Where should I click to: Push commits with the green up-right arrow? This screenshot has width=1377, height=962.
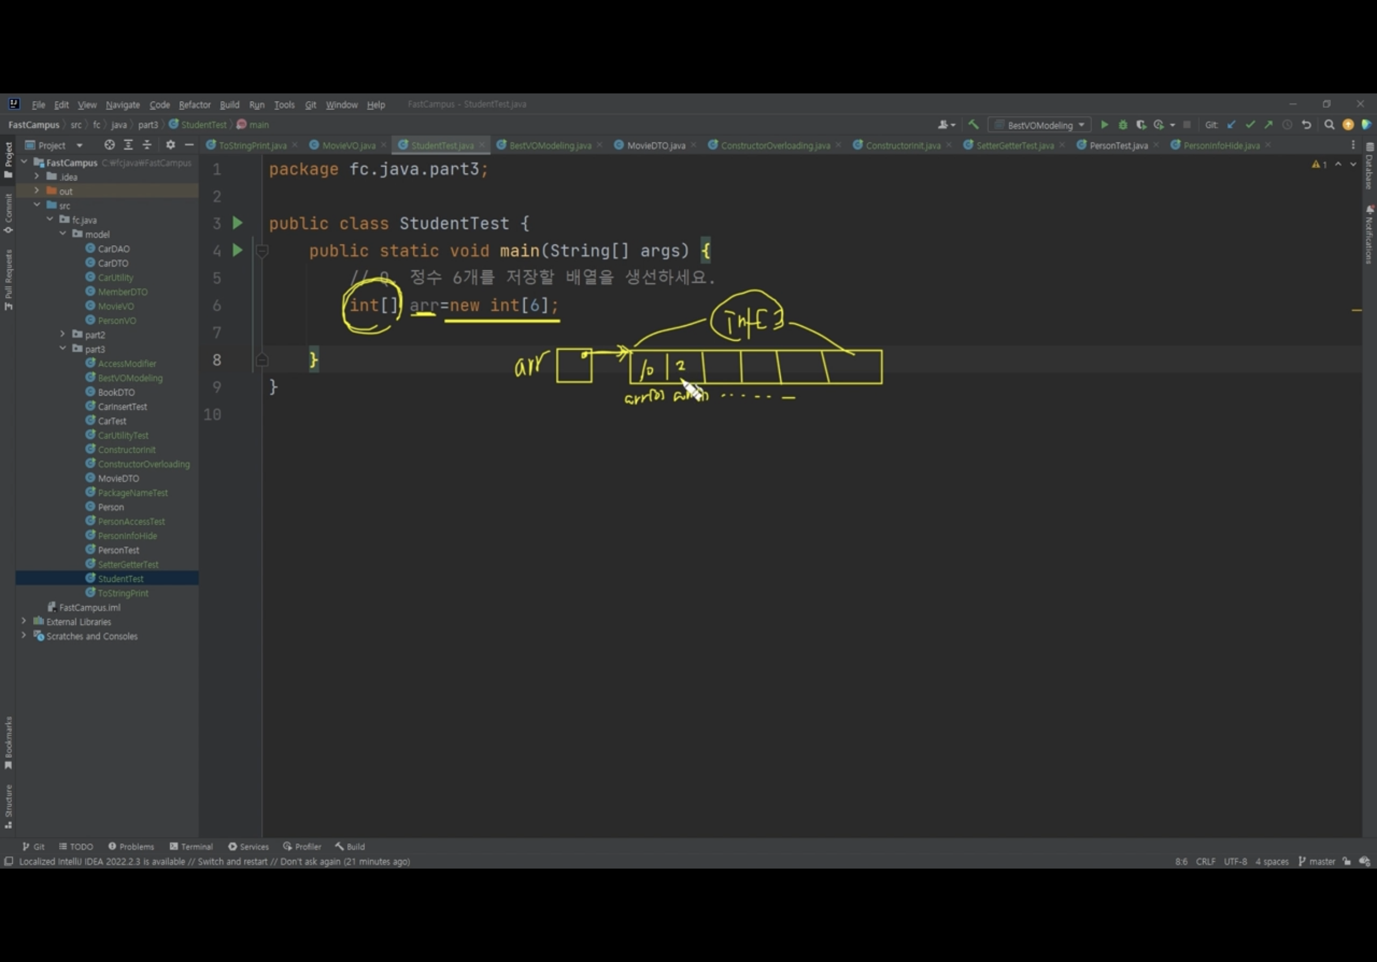click(x=1269, y=125)
